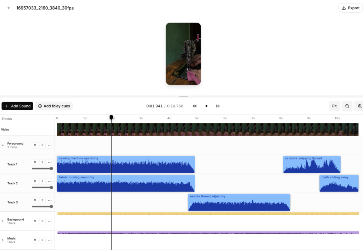Solo the Foreground group

tap(43, 145)
